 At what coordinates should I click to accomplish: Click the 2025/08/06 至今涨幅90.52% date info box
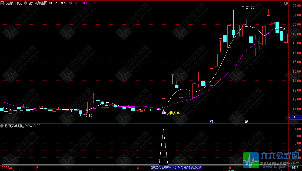pos(177,167)
